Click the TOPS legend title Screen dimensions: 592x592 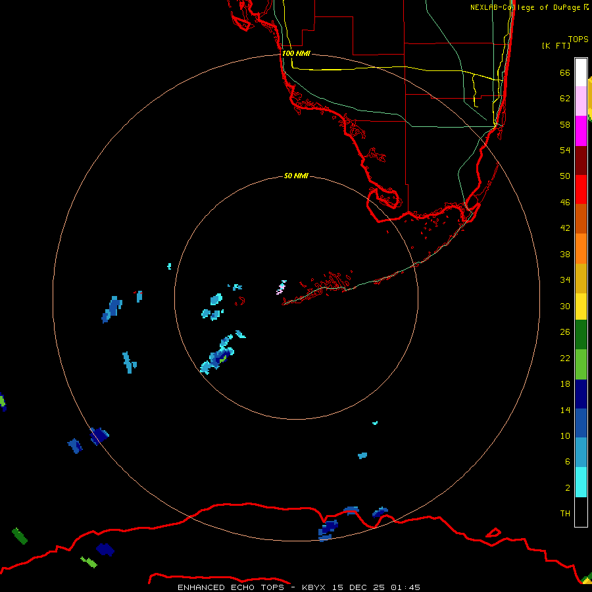click(x=578, y=39)
